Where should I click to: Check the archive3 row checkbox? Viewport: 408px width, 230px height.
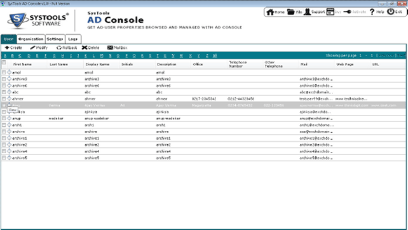click(4, 79)
